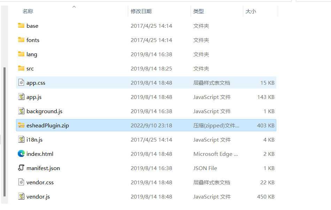Click the esheadPlugin.zip compressed file icon
Viewport: 331px width, 210px height.
click(x=21, y=125)
